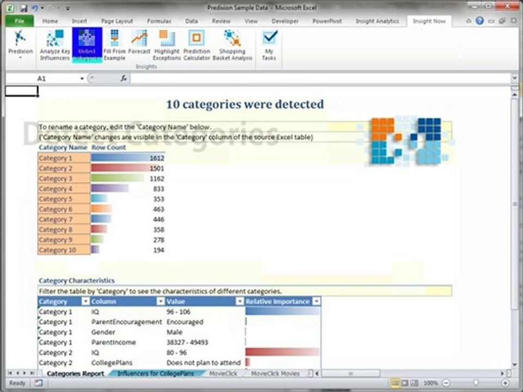Open Highlight Exceptions tool
The image size is (523, 392).
(167, 45)
